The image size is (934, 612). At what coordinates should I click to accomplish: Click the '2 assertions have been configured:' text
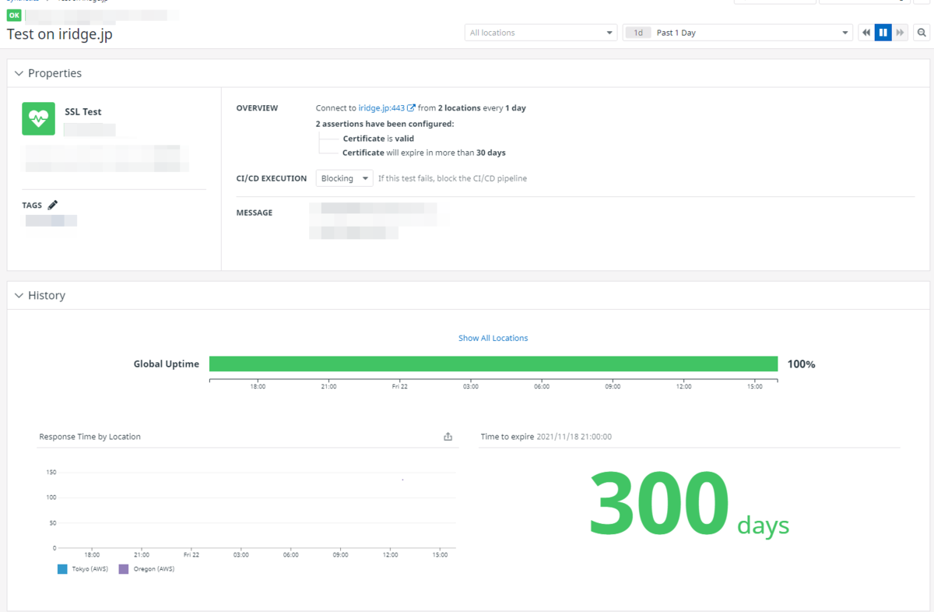click(x=384, y=124)
